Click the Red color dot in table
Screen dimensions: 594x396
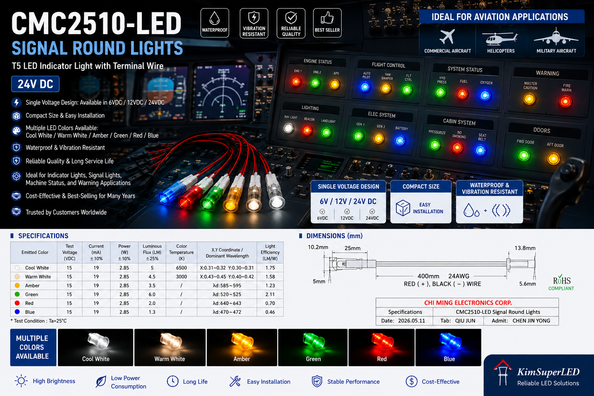tap(17, 303)
